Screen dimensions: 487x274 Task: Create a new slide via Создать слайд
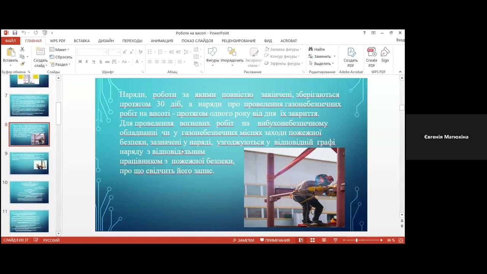[40, 57]
